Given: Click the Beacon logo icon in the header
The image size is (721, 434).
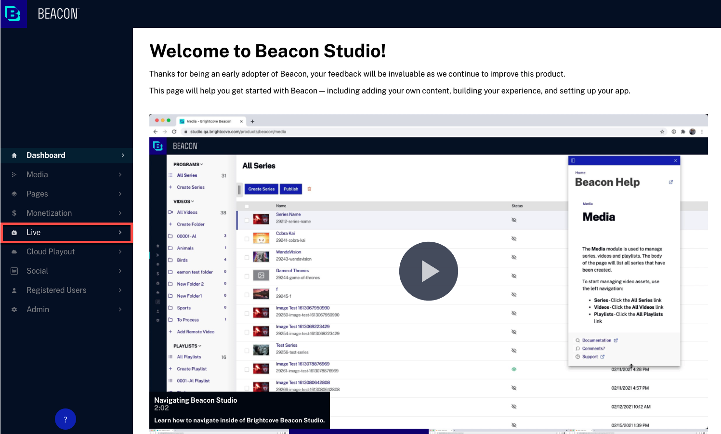Looking at the screenshot, I should point(13,13).
